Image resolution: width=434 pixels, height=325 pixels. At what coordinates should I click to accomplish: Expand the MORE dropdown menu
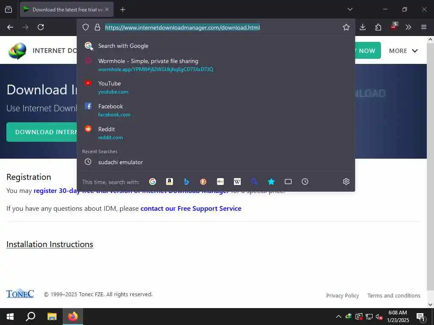[x=403, y=51]
